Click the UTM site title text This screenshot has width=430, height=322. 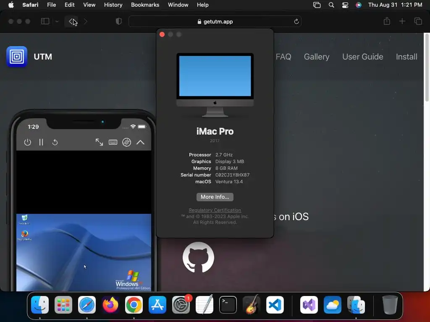coord(43,57)
